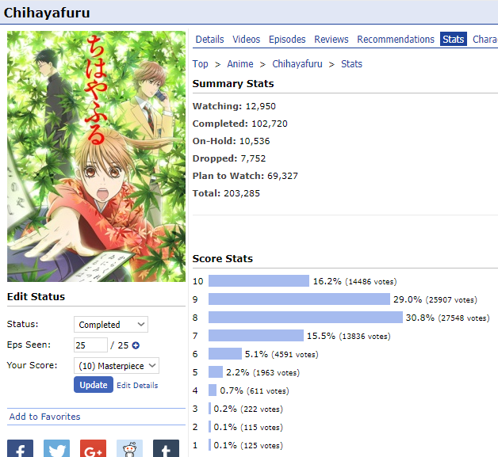This screenshot has height=457, width=498.
Task: Select Plan to Watch: 69,327 text
Action: coord(245,176)
